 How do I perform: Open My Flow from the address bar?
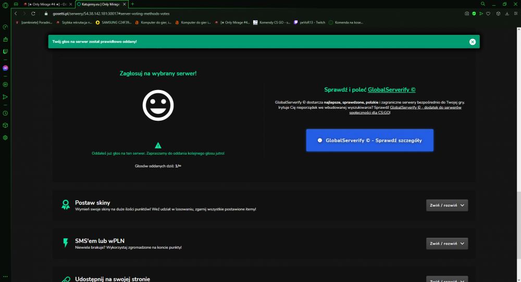click(481, 14)
